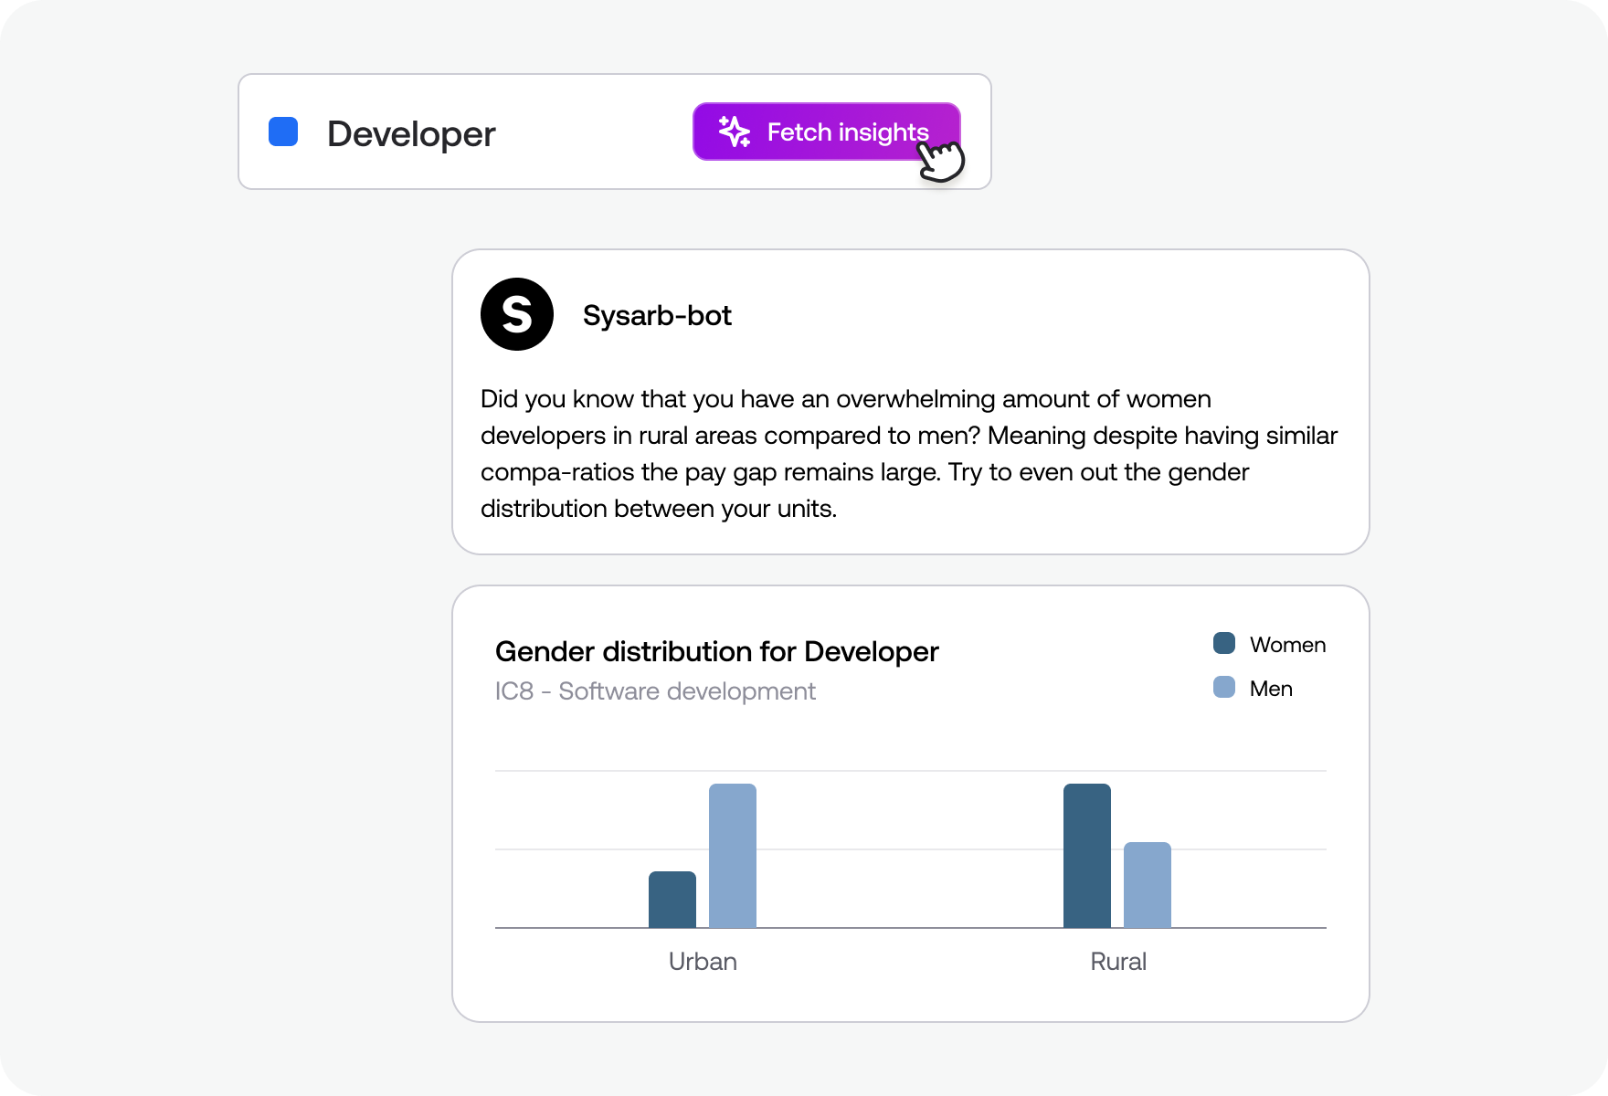This screenshot has width=1608, height=1096.
Task: Click the Men legend swatch
Action: (x=1223, y=689)
